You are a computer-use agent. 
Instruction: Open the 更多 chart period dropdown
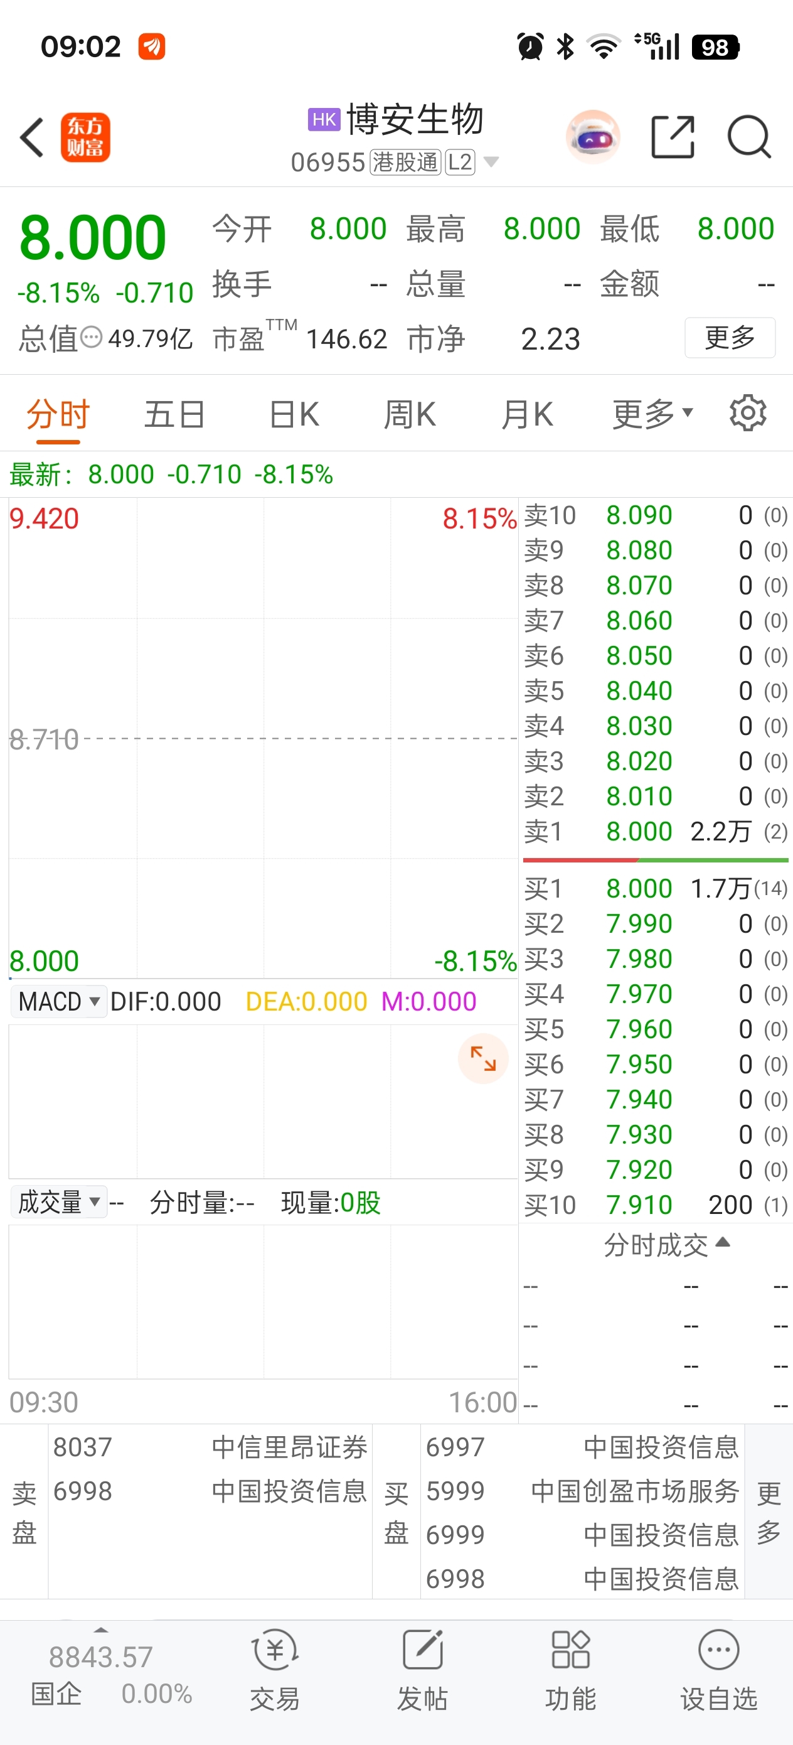(x=653, y=414)
